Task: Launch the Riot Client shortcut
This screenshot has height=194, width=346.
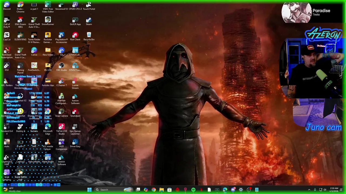Action: click(x=75, y=37)
